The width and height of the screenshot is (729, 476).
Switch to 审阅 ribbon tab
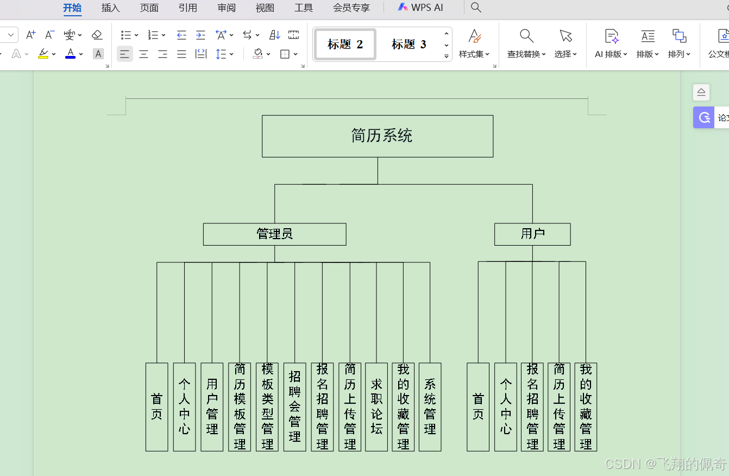coord(227,8)
